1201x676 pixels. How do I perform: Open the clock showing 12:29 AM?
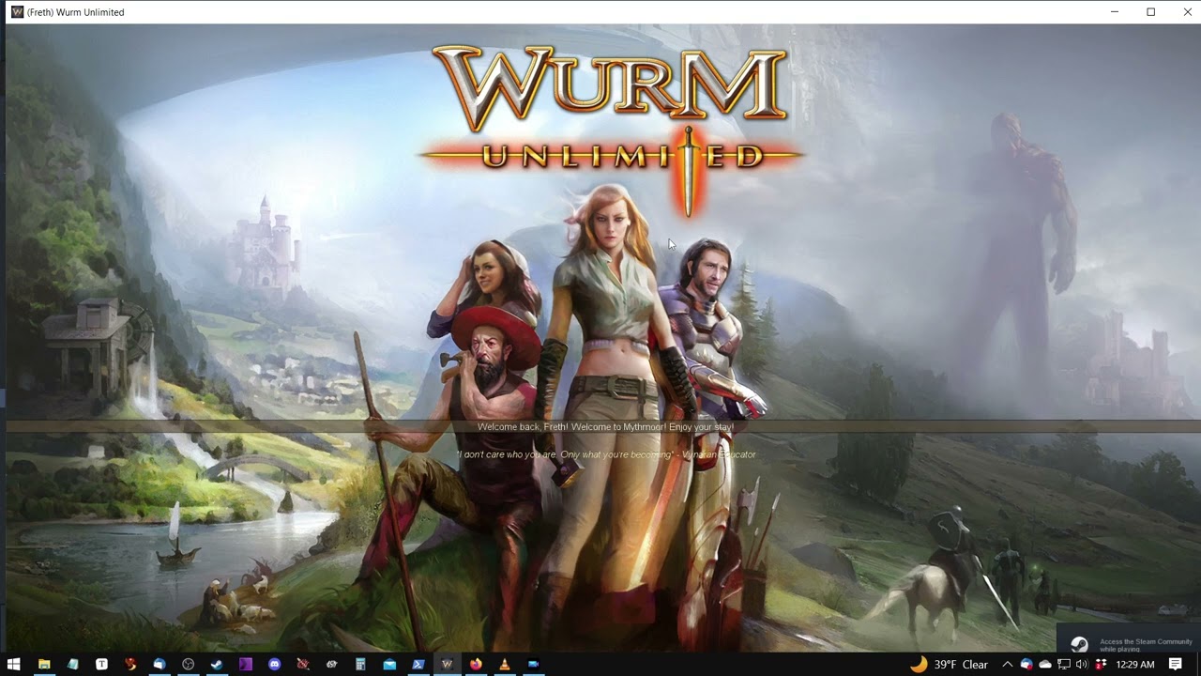[x=1135, y=664]
